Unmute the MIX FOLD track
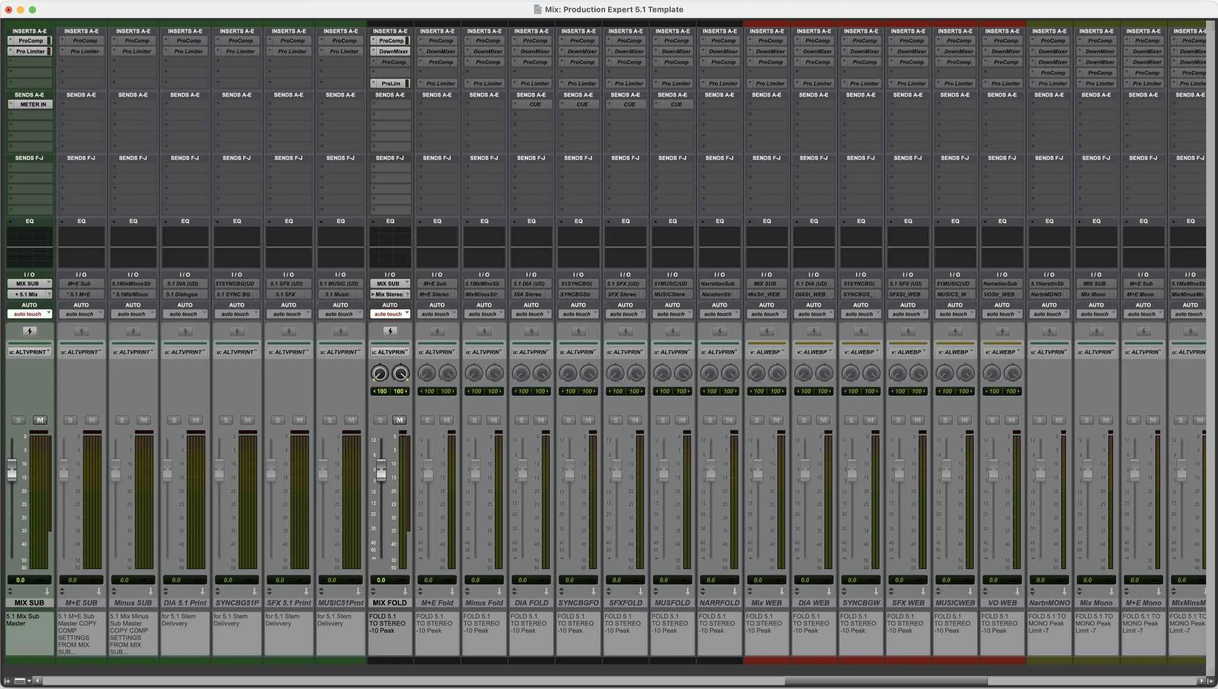Image resolution: width=1218 pixels, height=689 pixels. point(399,420)
